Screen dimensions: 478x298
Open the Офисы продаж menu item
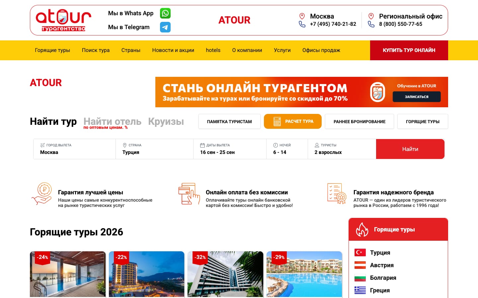pyautogui.click(x=321, y=50)
